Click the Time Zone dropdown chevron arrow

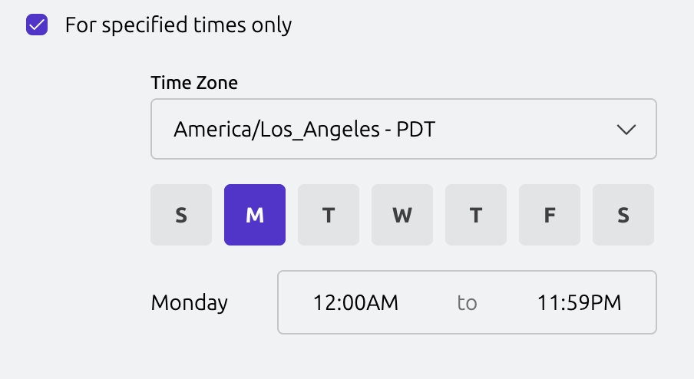coord(626,130)
